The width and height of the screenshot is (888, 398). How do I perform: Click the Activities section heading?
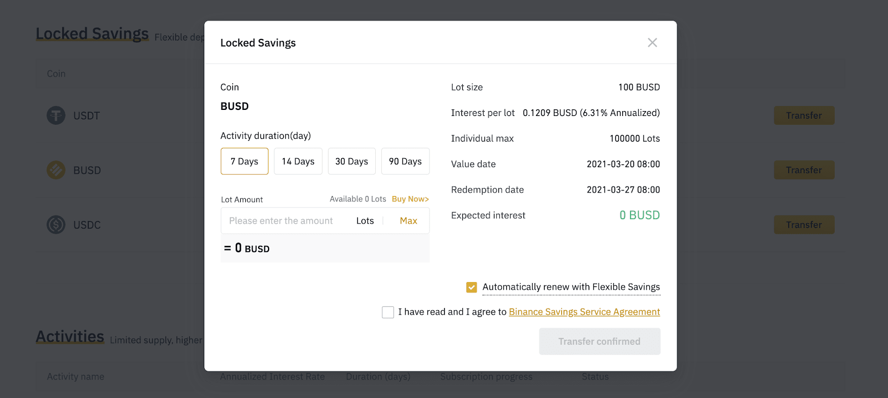tap(70, 336)
